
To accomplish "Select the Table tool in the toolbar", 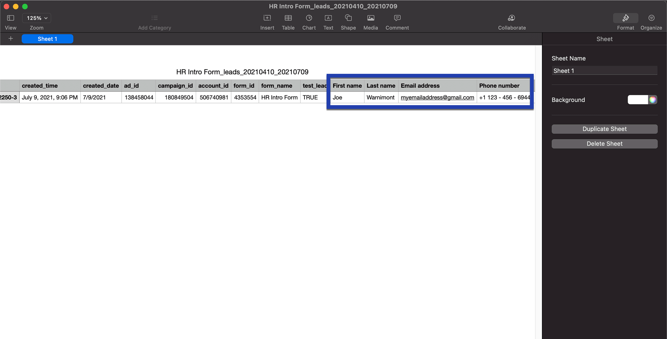I will click(288, 18).
